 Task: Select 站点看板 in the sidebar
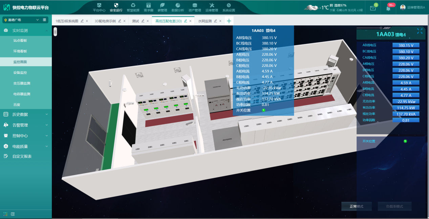pos(26,41)
